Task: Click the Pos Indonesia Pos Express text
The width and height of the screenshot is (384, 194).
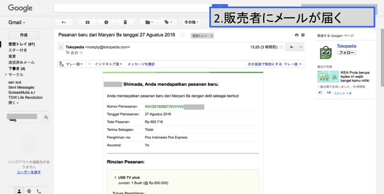Action: (166, 137)
